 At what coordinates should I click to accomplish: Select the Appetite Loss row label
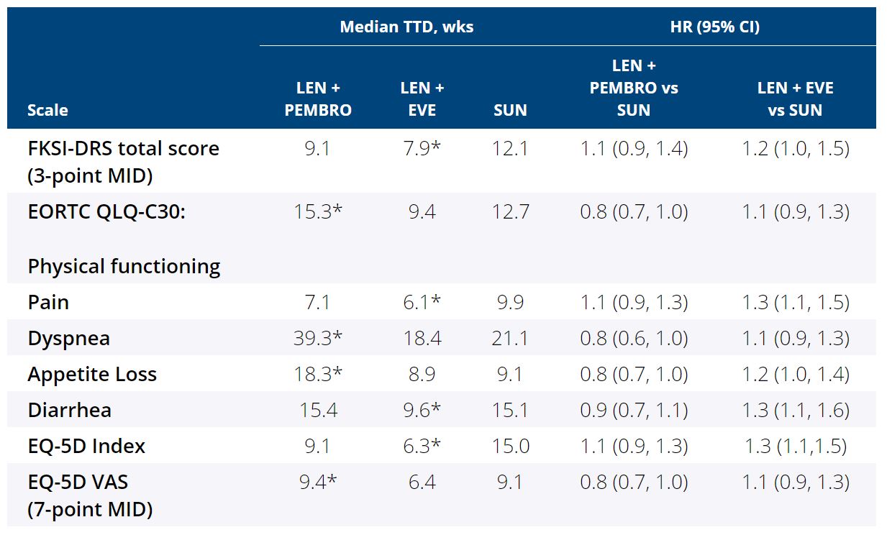point(92,374)
